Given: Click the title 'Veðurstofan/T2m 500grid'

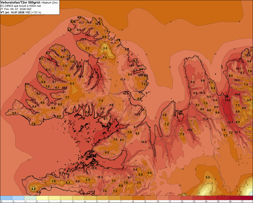Looking at the screenshot, I should (x=21, y=3).
